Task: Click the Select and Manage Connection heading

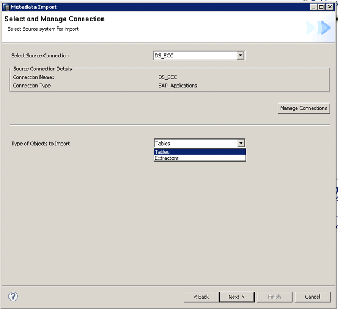Action: [55, 19]
